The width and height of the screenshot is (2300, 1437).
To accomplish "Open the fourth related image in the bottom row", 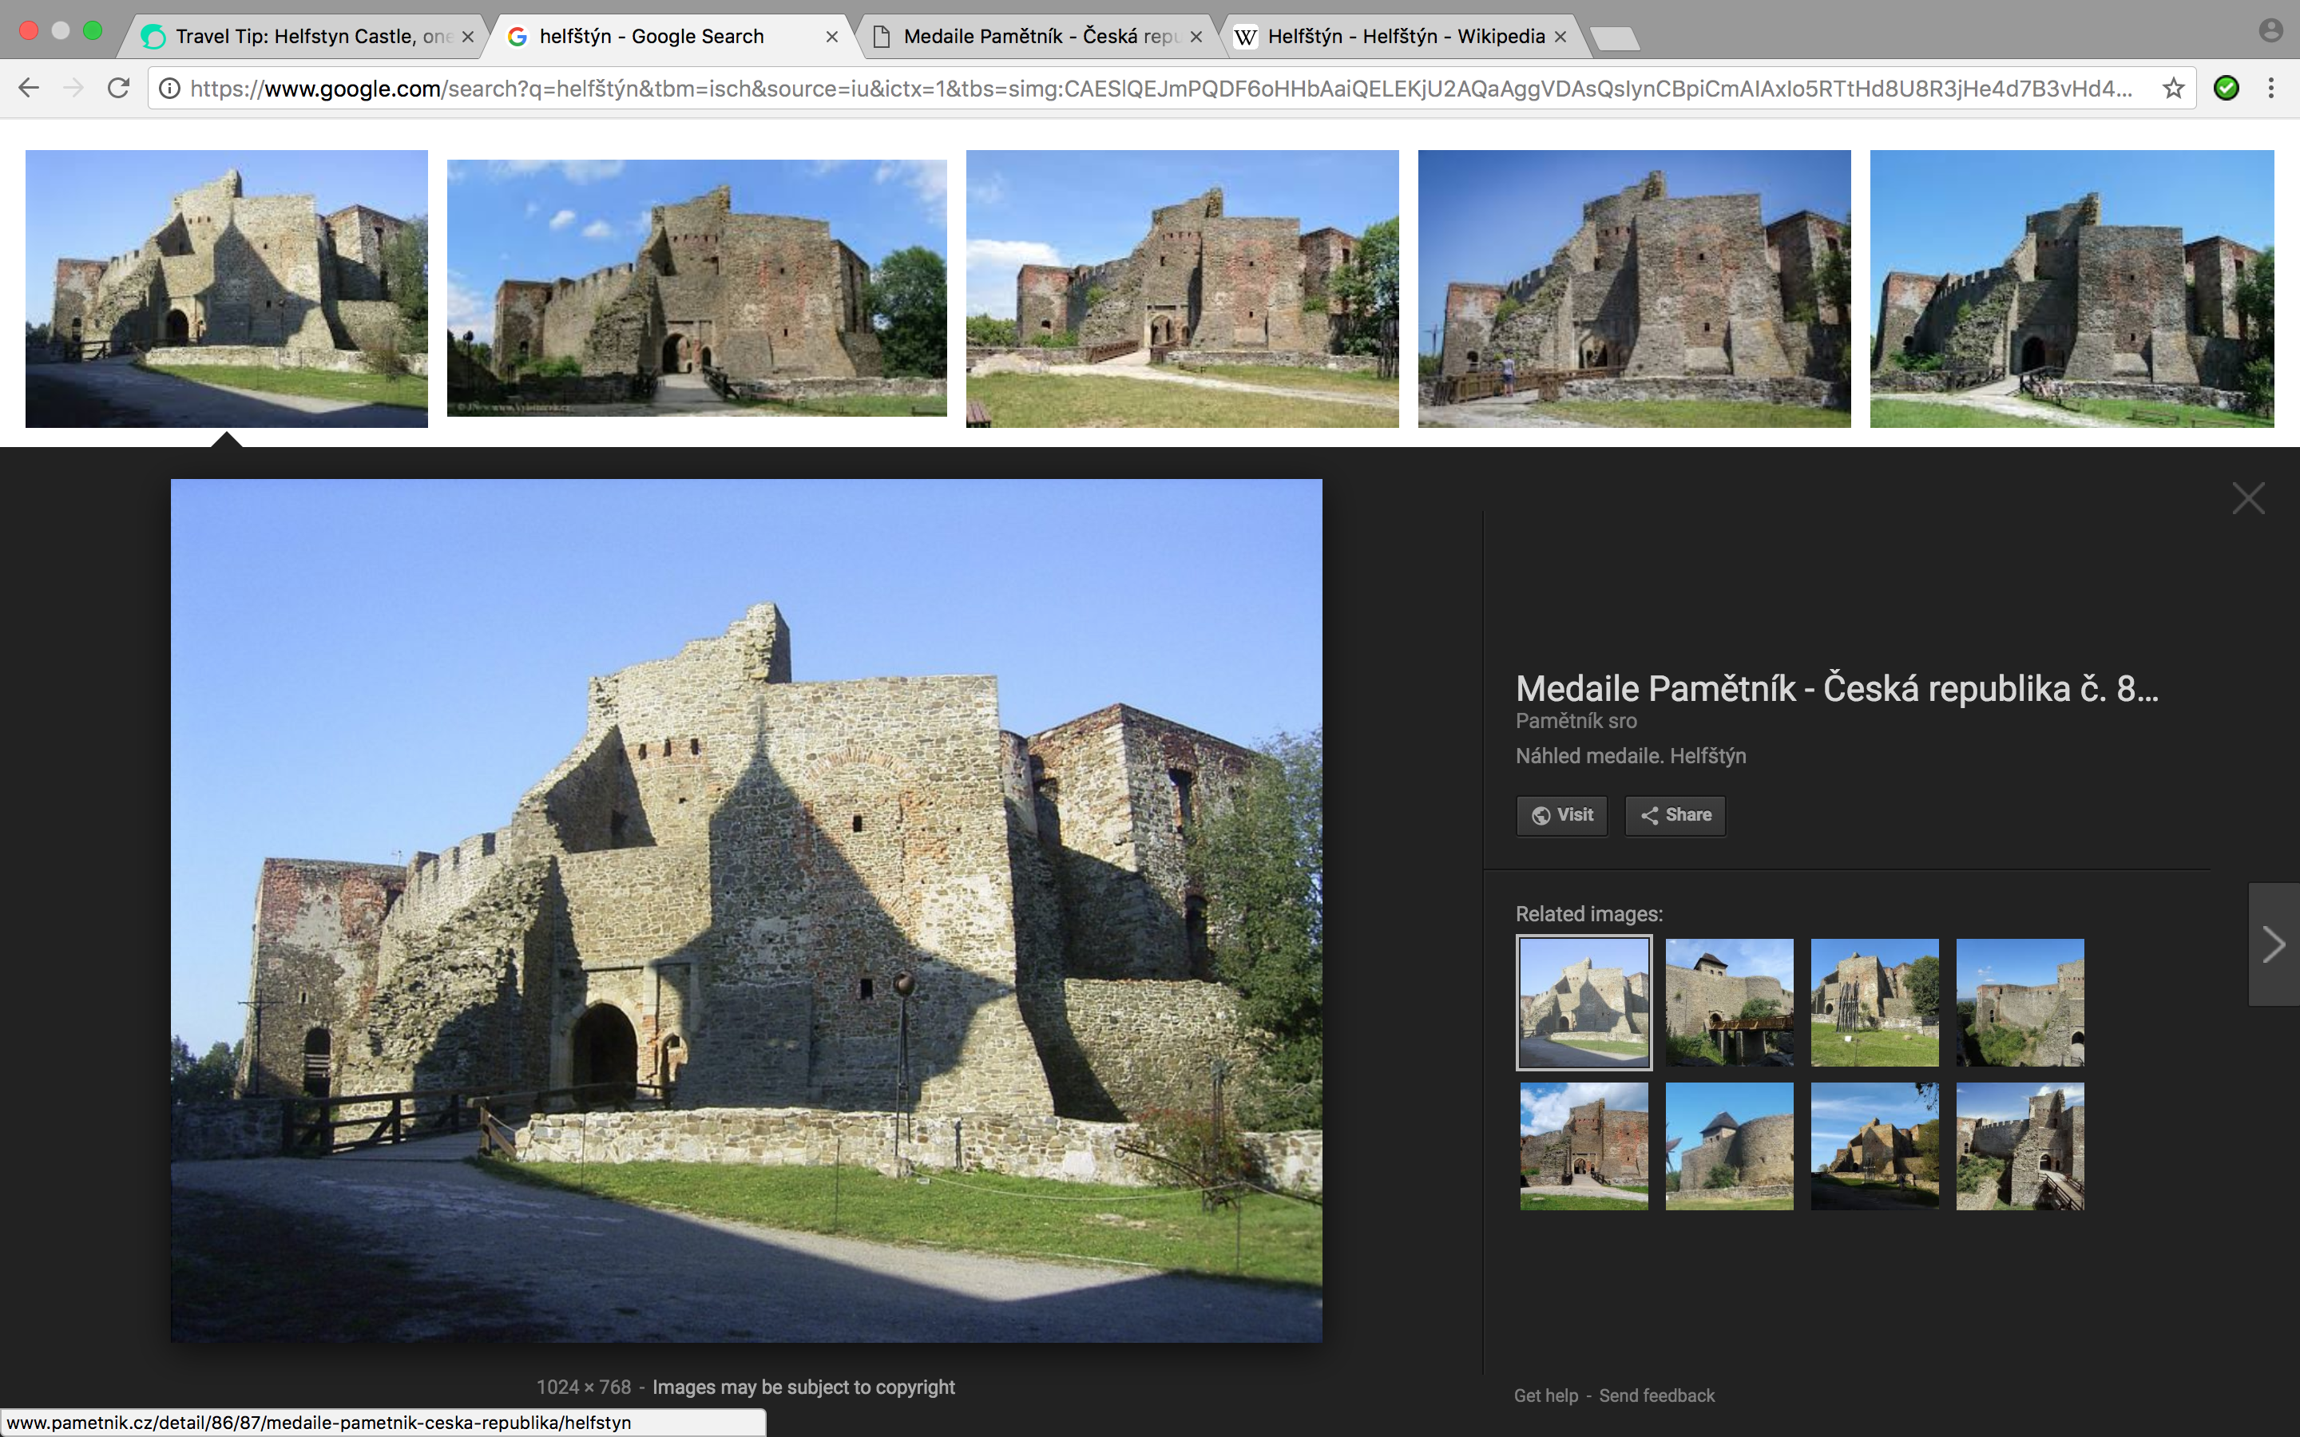I will [x=2020, y=1146].
